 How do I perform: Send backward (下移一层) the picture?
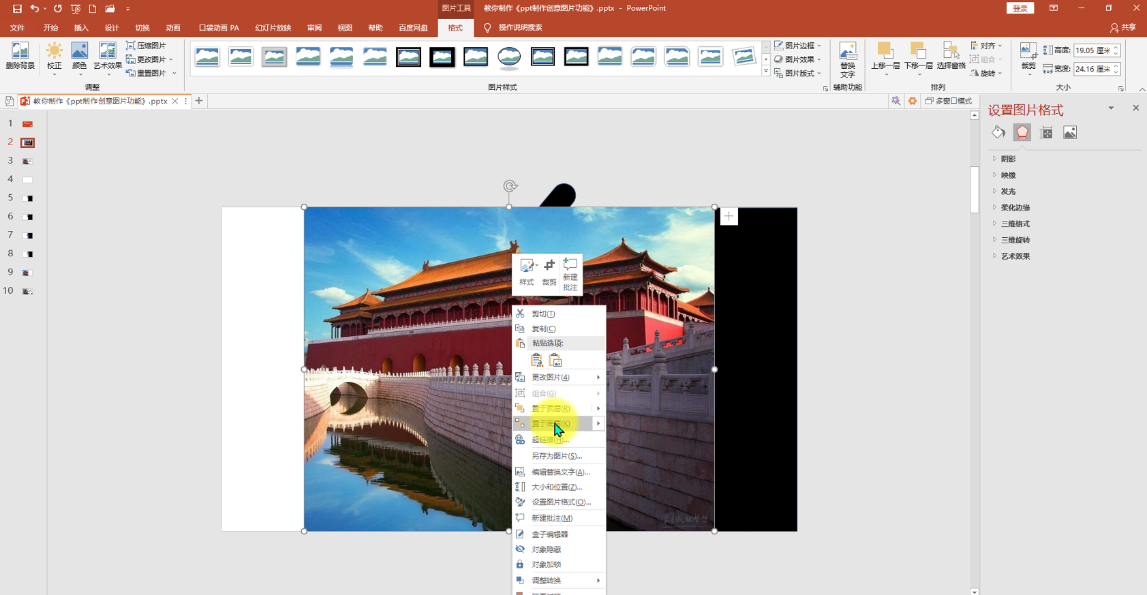(918, 58)
